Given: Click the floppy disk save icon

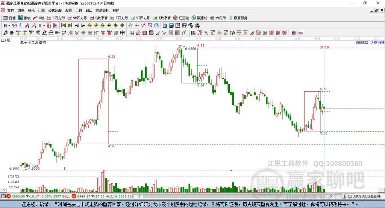Looking at the screenshot, I should pos(184,26).
